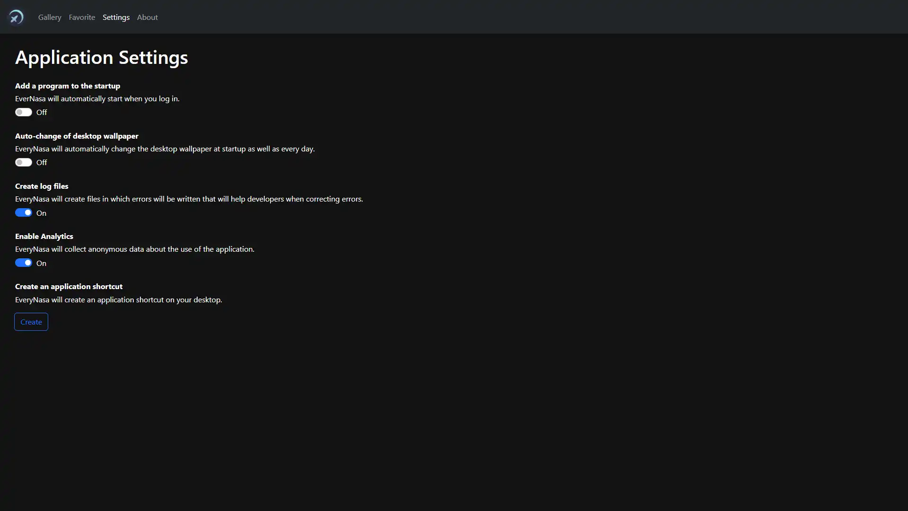Click the Favorite navigation tab
The height and width of the screenshot is (511, 908).
click(82, 17)
